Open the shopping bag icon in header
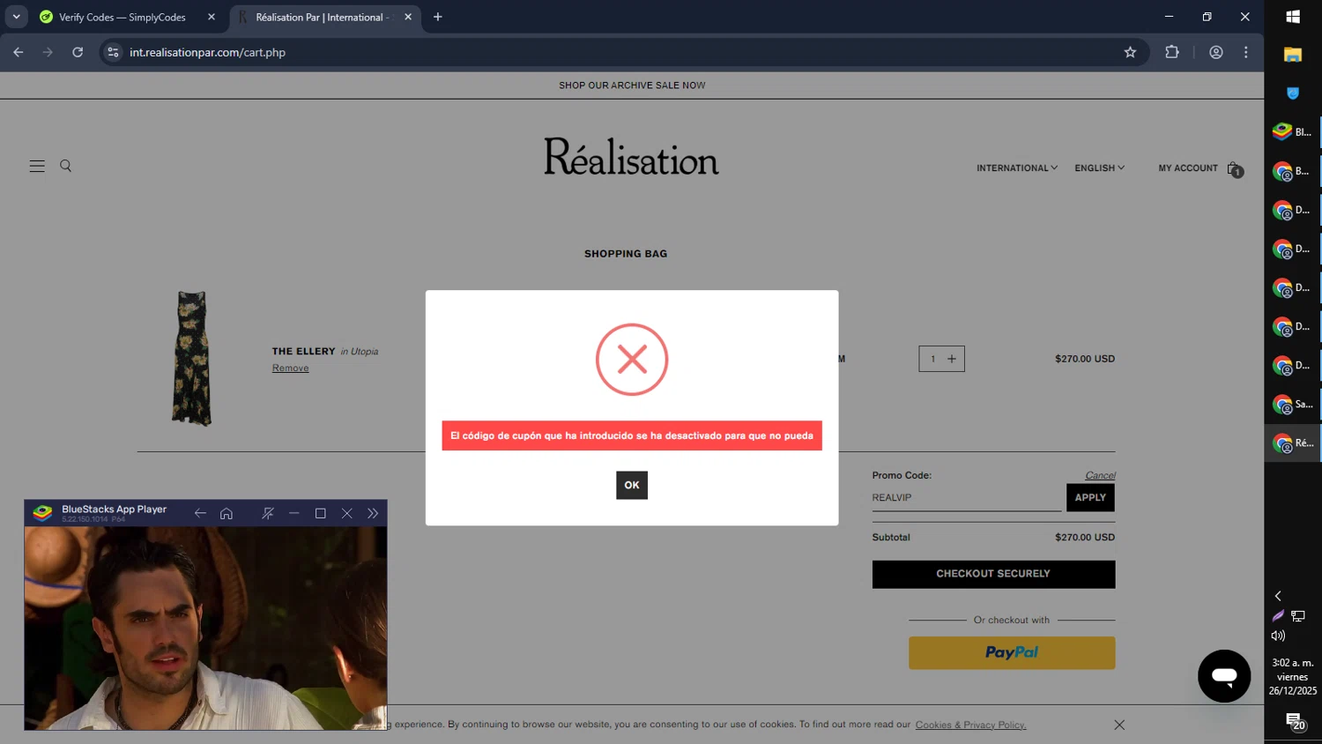 tap(1234, 168)
